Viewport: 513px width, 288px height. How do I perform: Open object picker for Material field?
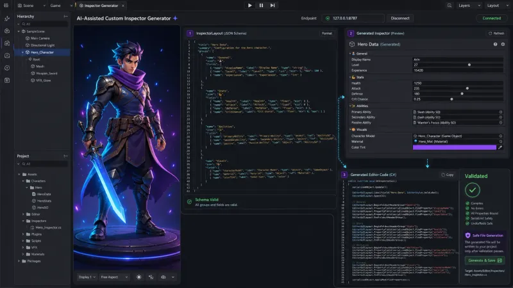pyautogui.click(x=501, y=141)
